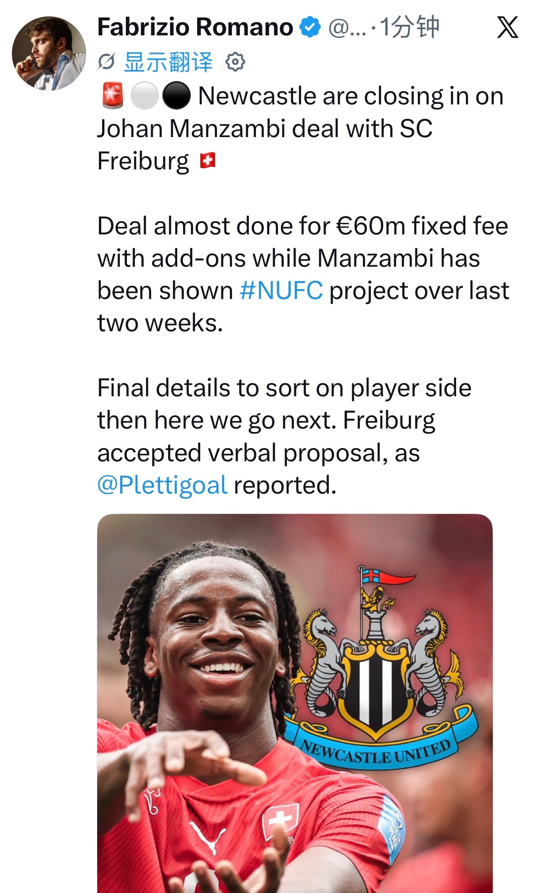Tap the crossed-circle translate icon
Viewport: 533px width, 893px height.
click(x=106, y=62)
